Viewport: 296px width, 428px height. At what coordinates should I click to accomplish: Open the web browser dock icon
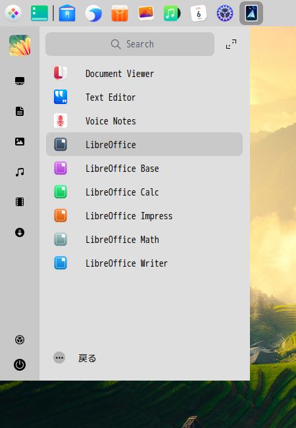pyautogui.click(x=93, y=13)
